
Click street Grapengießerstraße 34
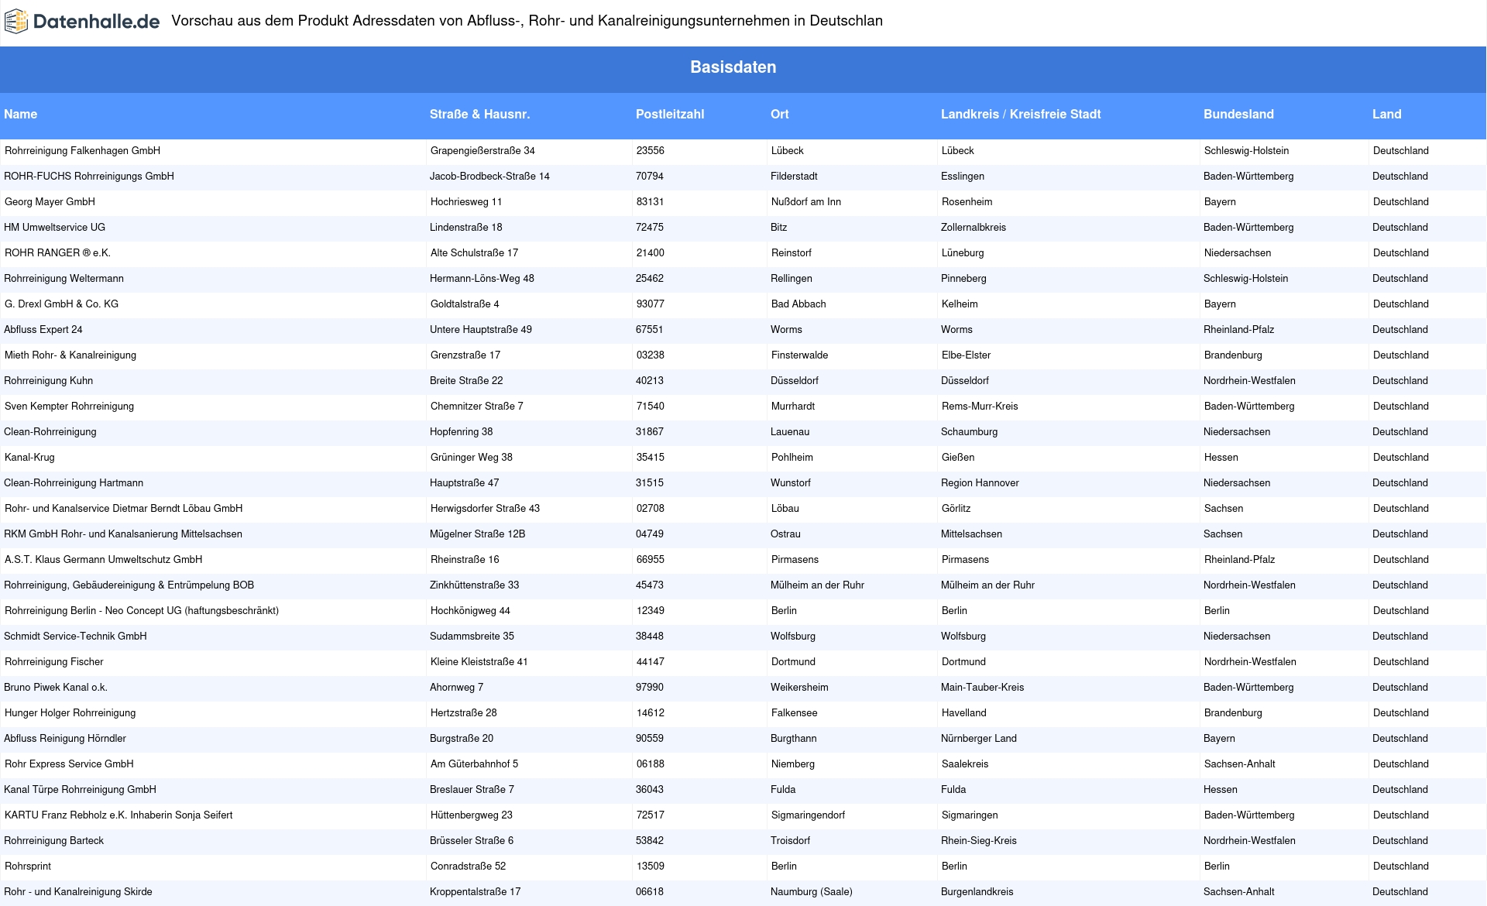click(x=483, y=151)
